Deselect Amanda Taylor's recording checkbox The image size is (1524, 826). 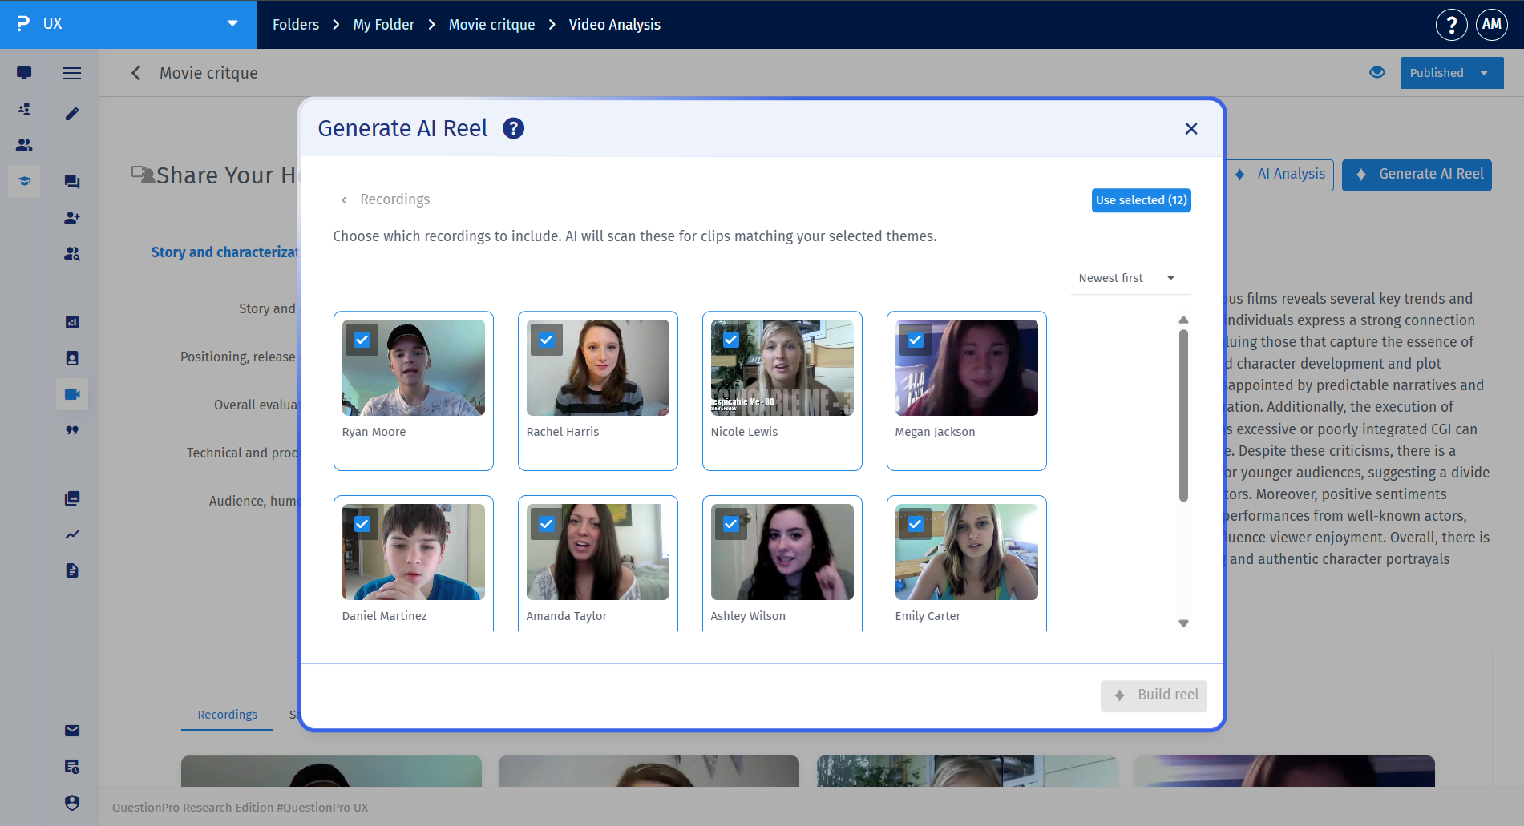[547, 524]
